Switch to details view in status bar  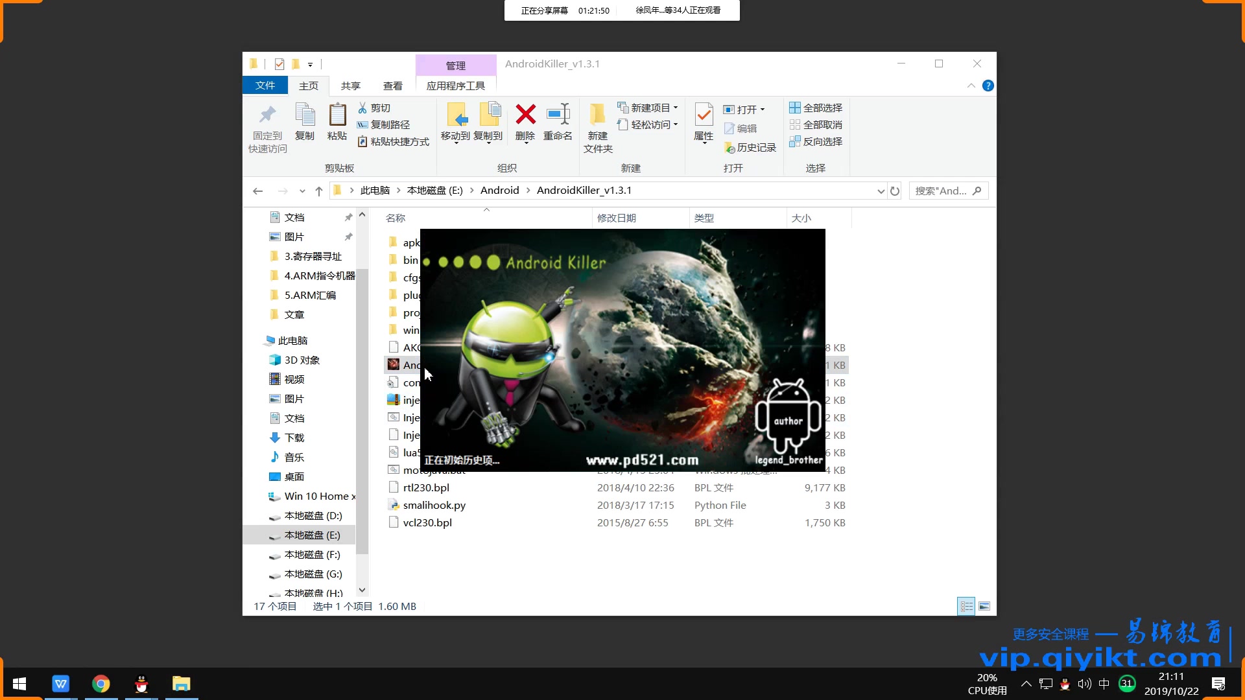[x=966, y=606]
